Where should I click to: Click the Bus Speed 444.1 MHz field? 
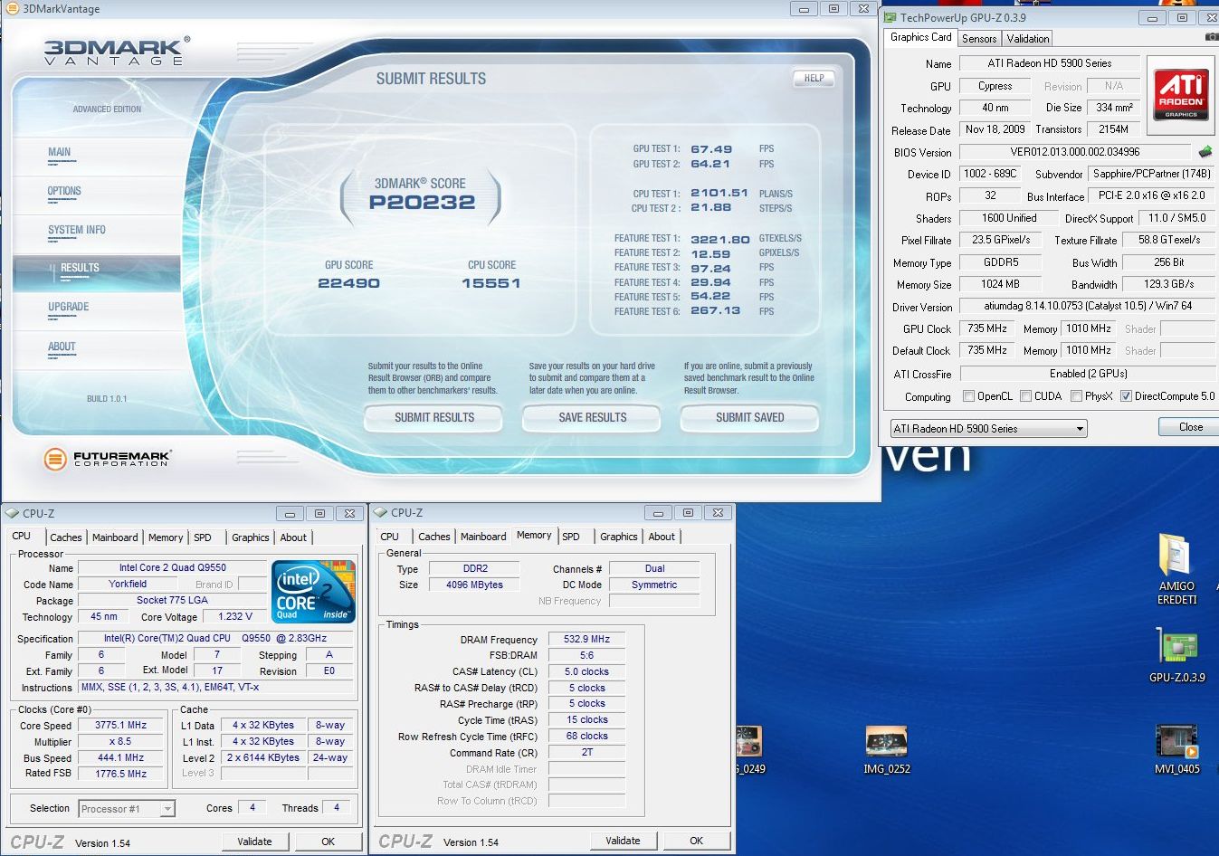click(x=120, y=758)
